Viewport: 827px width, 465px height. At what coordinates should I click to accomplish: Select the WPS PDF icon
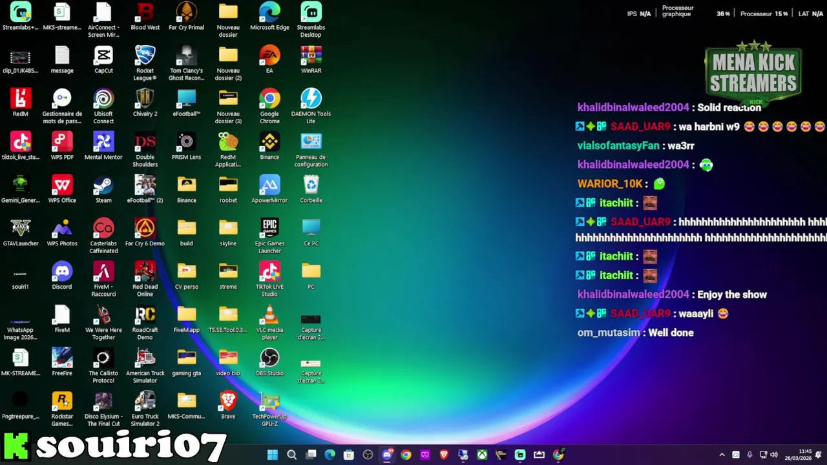point(62,147)
